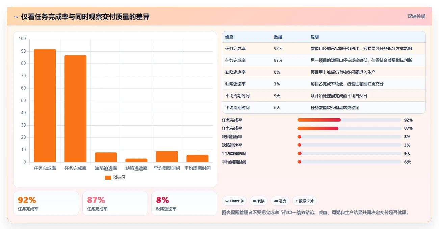Click the 9天 progress bar
Image resolution: width=439 pixels, height=229 pixels.
pyautogui.click(x=349, y=154)
